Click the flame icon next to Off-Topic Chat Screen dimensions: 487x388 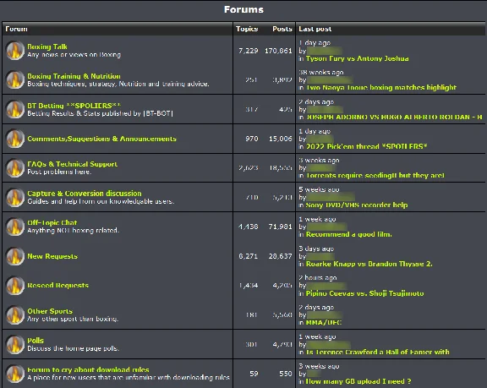point(15,227)
